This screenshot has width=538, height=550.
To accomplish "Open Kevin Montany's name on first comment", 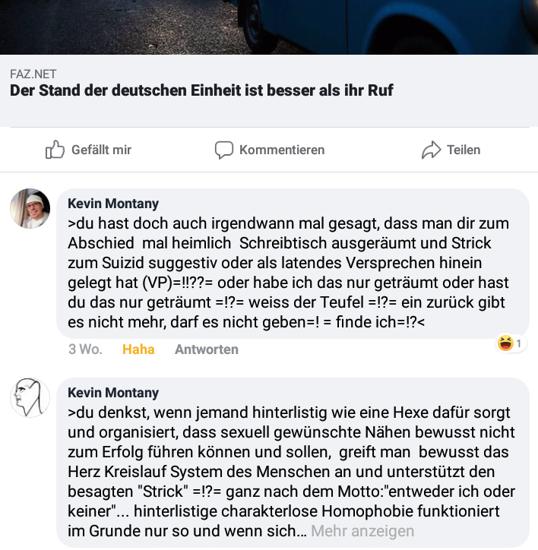I will pos(113,204).
